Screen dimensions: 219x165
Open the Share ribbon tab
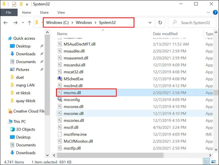[44, 12]
